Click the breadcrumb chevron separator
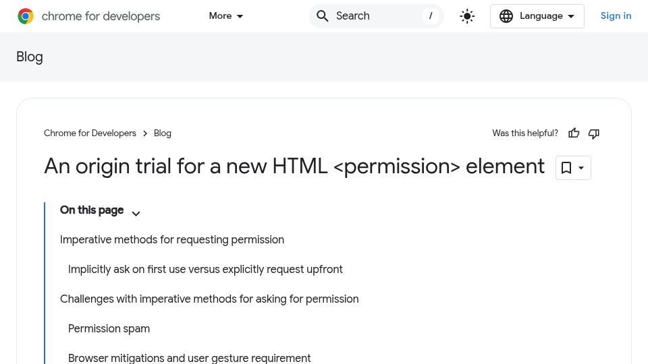Image resolution: width=648 pixels, height=364 pixels. coord(145,133)
